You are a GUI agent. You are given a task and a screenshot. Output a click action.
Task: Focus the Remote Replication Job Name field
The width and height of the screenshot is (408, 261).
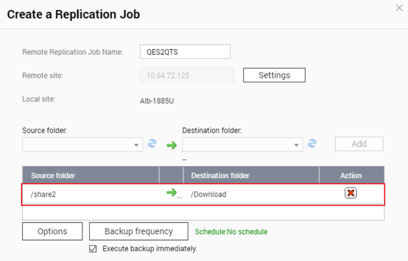click(185, 52)
